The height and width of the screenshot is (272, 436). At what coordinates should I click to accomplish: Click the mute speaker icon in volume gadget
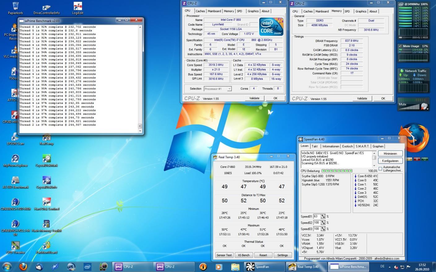(424, 106)
